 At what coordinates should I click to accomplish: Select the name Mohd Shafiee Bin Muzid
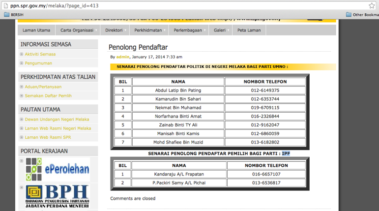178,142
